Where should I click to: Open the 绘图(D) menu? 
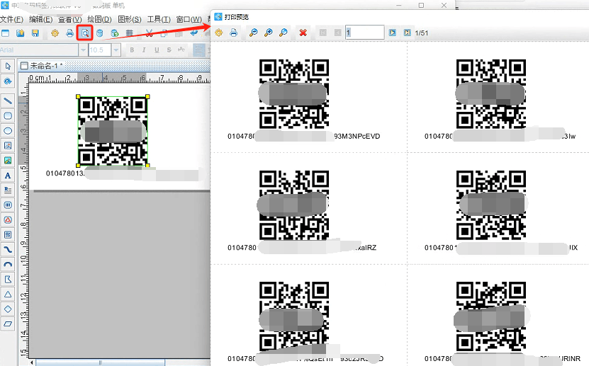(x=99, y=20)
